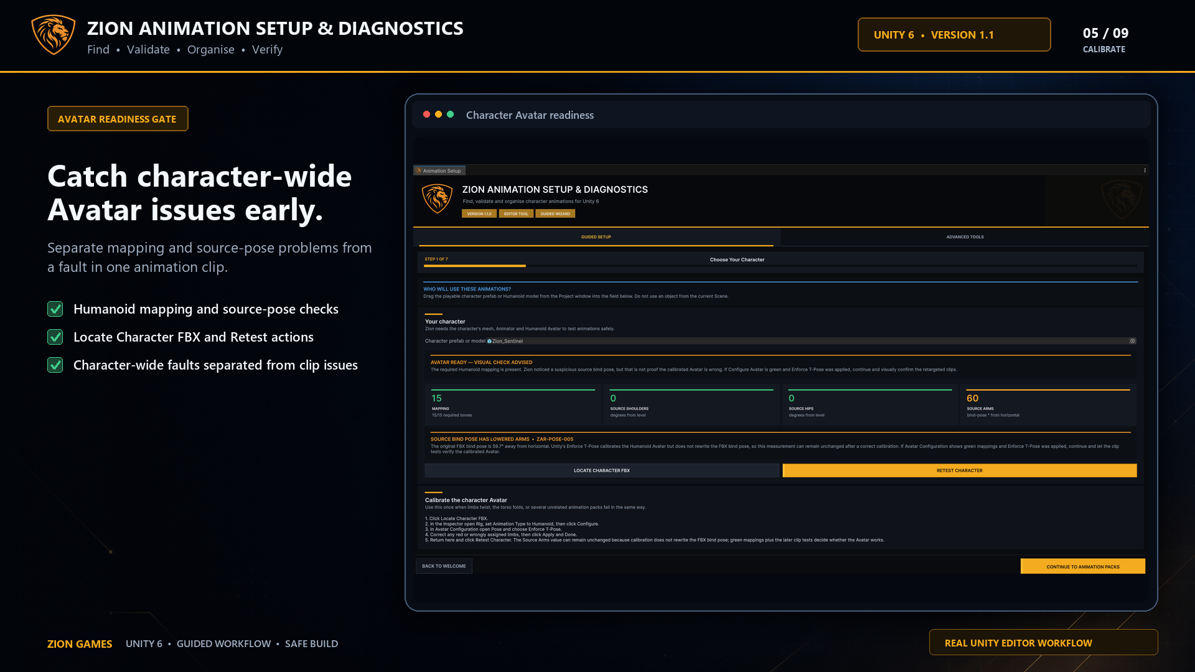Image resolution: width=1195 pixels, height=672 pixels.
Task: Click the Source Shoulders 0 stat card
Action: [691, 405]
